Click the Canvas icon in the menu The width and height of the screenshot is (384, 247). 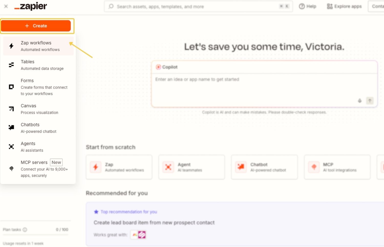11,109
